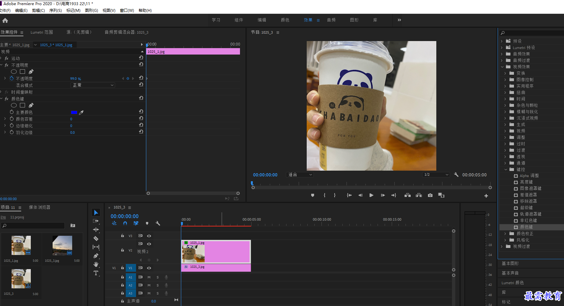Toggle V1 track output eye
This screenshot has height=306, width=564.
pyautogui.click(x=149, y=268)
